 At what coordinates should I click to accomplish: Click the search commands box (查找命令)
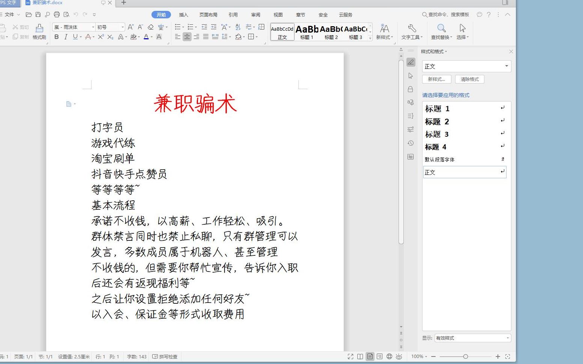[446, 15]
